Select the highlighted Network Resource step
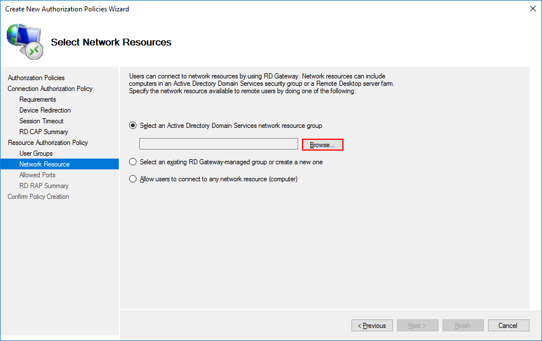542x341 pixels. point(44,164)
